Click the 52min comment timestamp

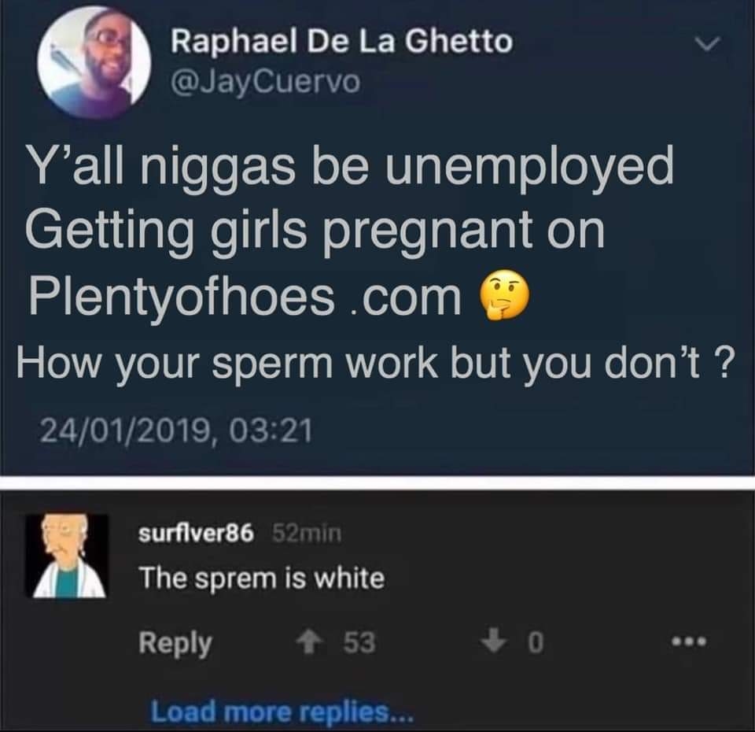pyautogui.click(x=307, y=533)
